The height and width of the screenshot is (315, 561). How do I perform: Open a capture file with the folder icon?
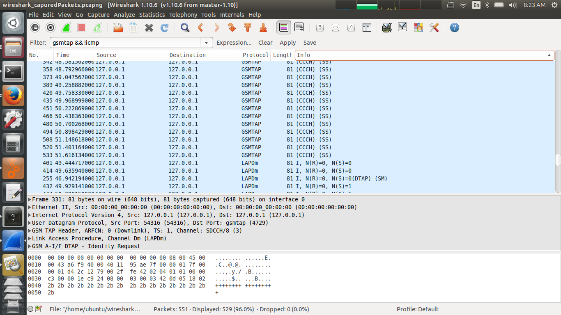tap(118, 27)
